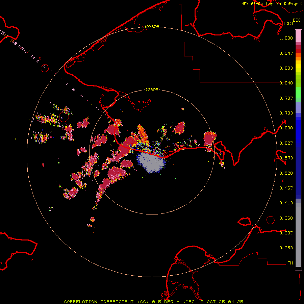Click the NEXLAB-College of DuPage label

coord(272,4)
